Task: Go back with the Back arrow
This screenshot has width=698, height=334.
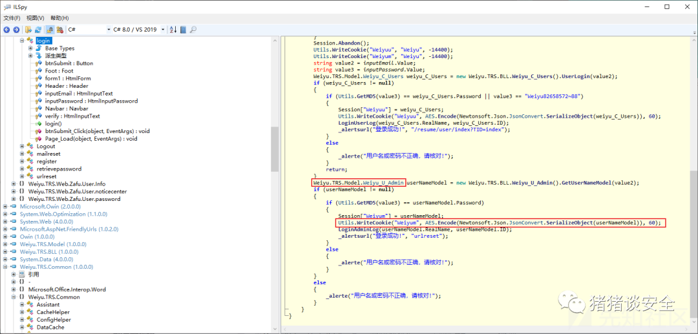Action: [7, 30]
